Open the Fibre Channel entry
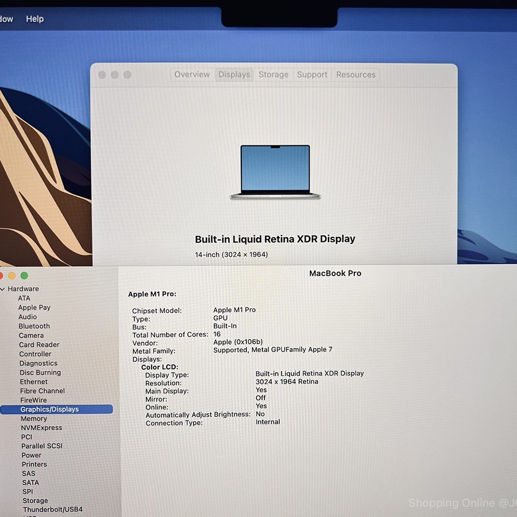This screenshot has height=517, width=517. point(43,391)
